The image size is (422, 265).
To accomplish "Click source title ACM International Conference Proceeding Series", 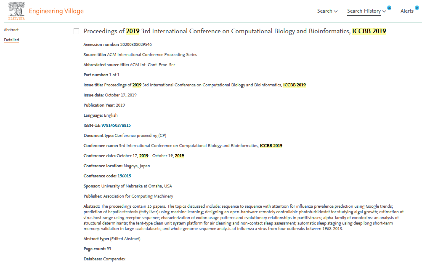I will (152, 55).
